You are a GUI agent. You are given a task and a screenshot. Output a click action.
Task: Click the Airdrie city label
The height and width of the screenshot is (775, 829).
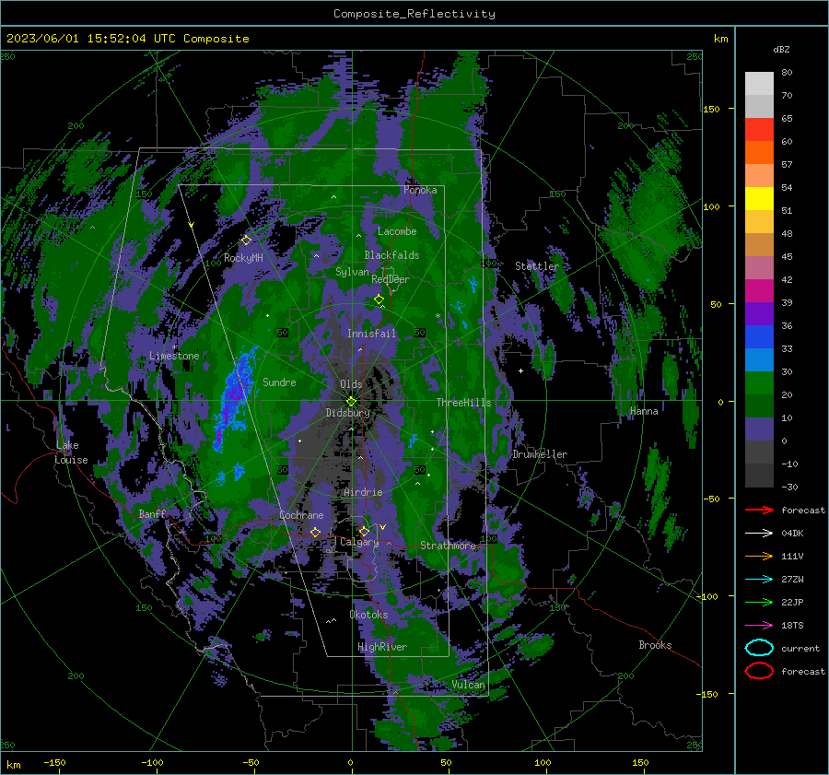click(x=363, y=492)
